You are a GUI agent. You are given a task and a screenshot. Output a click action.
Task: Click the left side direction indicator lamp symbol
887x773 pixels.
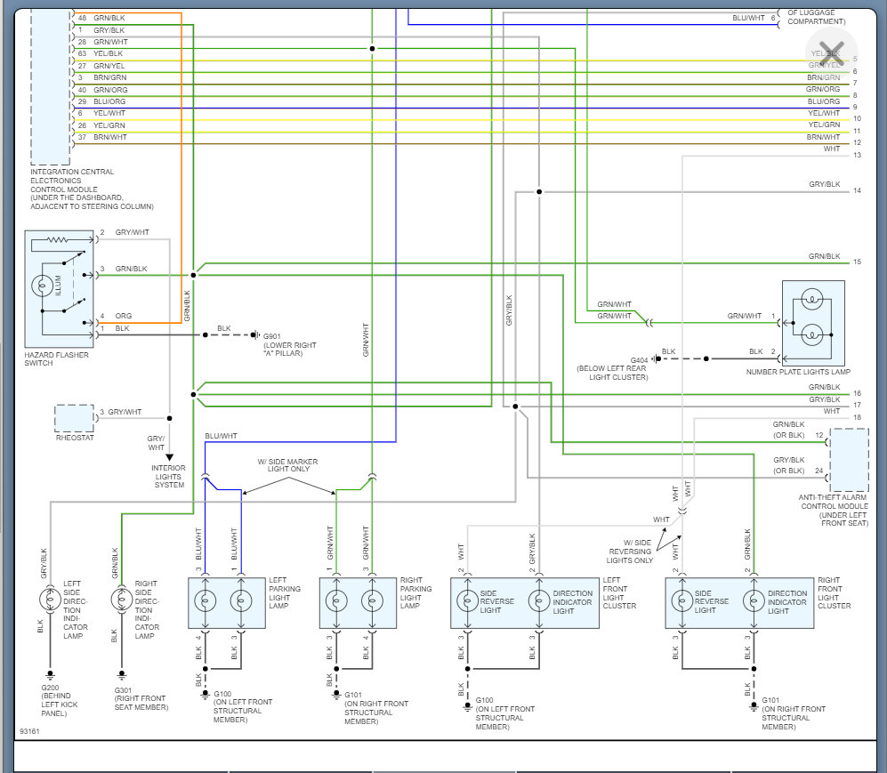click(49, 598)
